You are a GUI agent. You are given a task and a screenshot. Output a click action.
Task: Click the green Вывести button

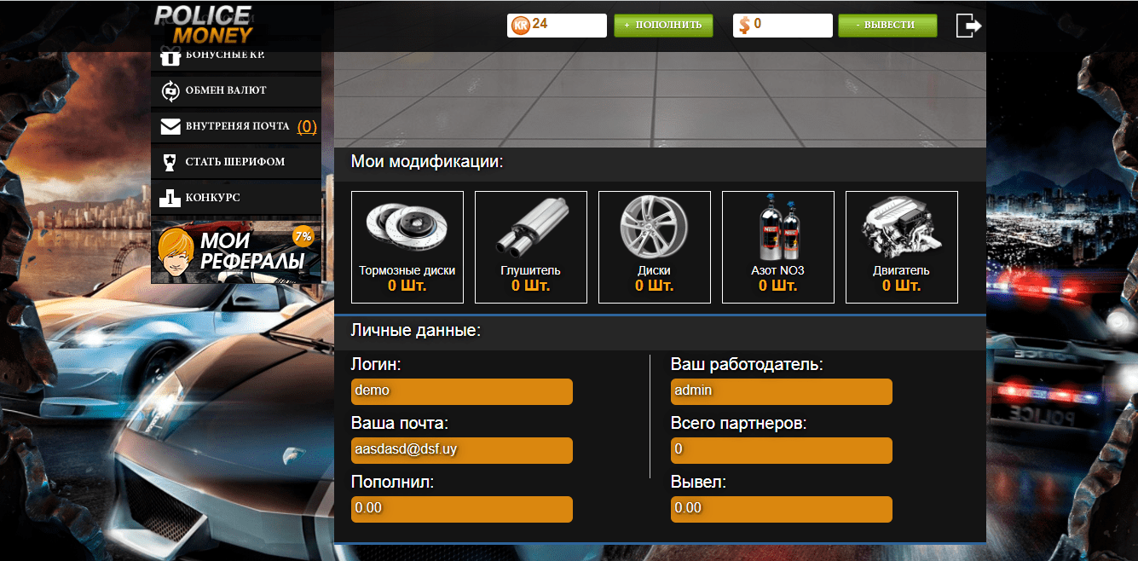(887, 26)
